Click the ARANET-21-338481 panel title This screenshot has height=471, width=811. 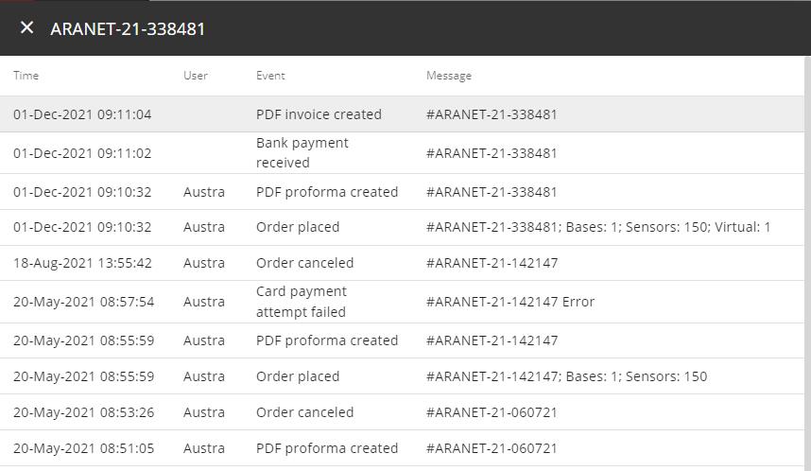pyautogui.click(x=128, y=28)
